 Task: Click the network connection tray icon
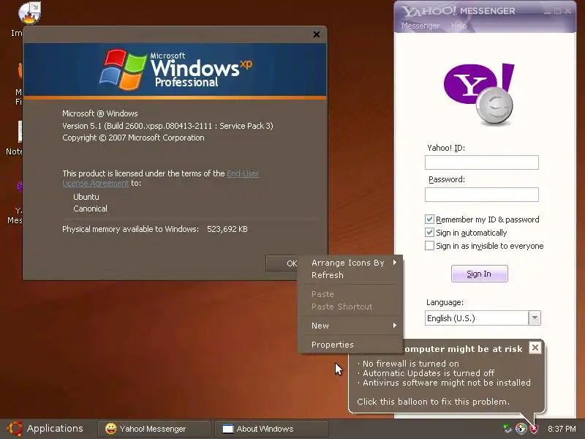[x=507, y=429]
